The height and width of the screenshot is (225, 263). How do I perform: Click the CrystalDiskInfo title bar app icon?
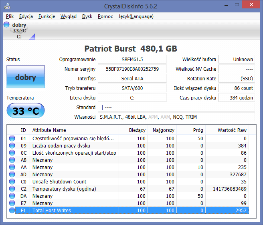pos(7,6)
